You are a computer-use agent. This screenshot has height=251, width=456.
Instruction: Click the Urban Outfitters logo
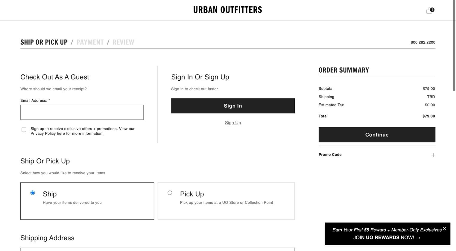[227, 10]
